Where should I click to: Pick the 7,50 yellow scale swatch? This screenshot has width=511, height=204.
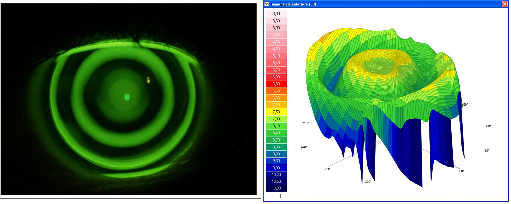pos(276,112)
